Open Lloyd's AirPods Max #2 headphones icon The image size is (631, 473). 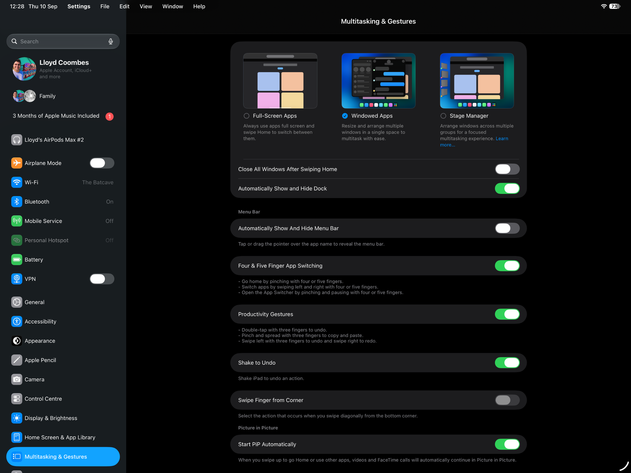pyautogui.click(x=17, y=140)
